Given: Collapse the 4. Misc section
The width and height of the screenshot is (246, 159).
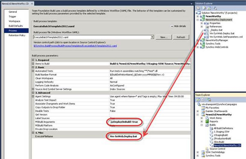Looking at the screenshot, I should tap(33, 133).
